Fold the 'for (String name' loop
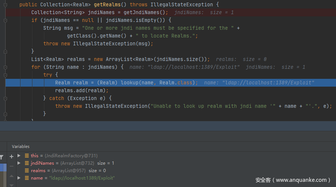 pyautogui.click(x=5, y=67)
